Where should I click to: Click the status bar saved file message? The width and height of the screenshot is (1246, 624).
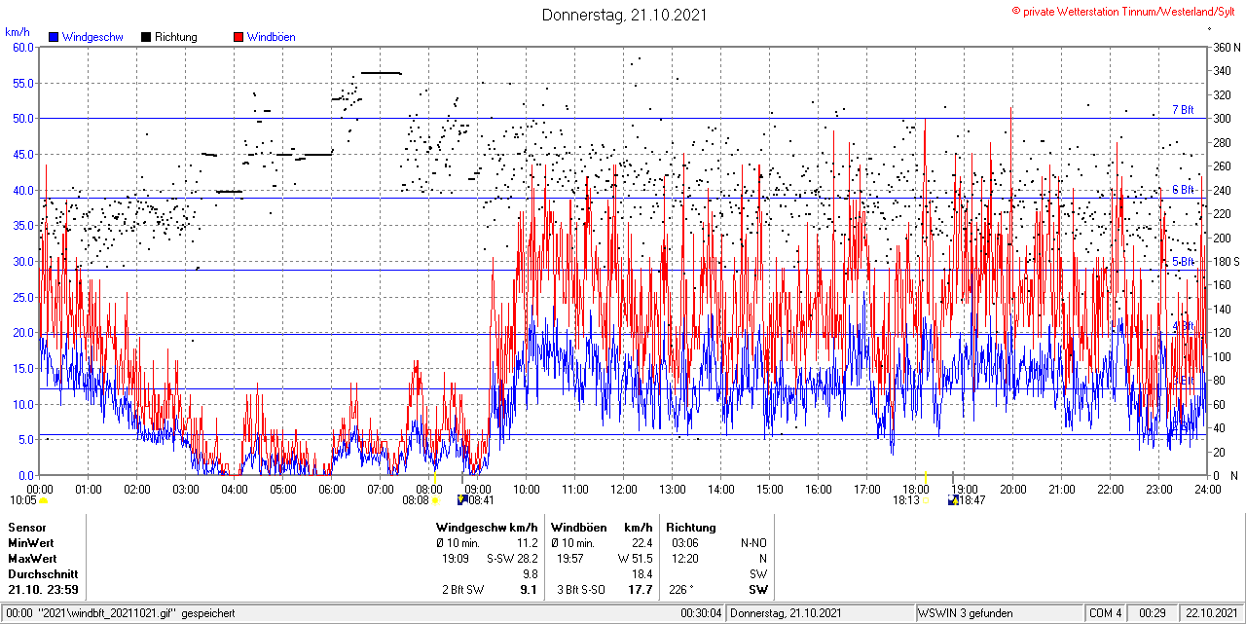coord(119,613)
